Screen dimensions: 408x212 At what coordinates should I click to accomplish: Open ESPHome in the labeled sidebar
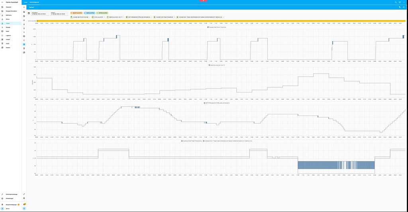[11, 15]
